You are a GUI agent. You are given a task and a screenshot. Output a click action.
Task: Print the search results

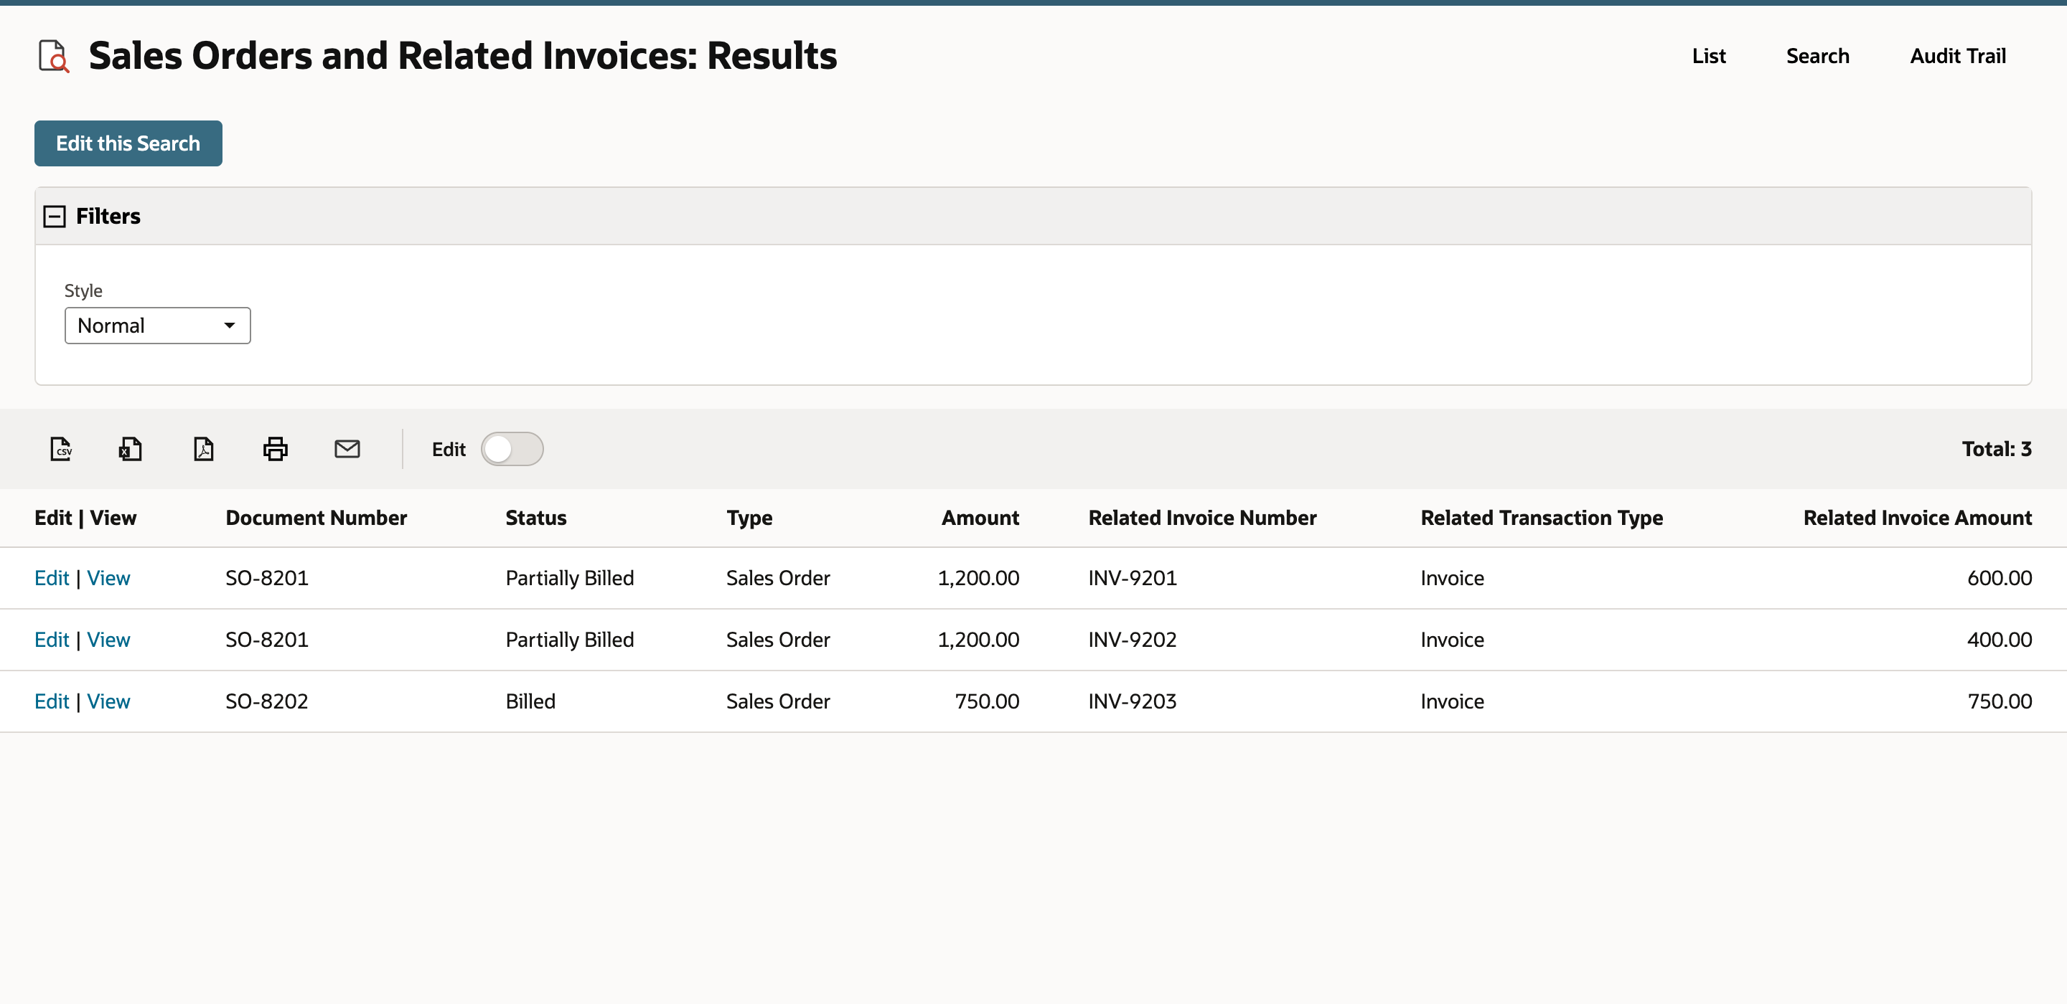(x=275, y=449)
